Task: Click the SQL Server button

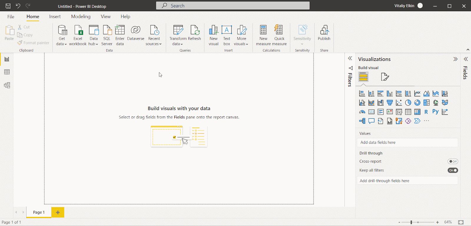Action: (x=107, y=35)
